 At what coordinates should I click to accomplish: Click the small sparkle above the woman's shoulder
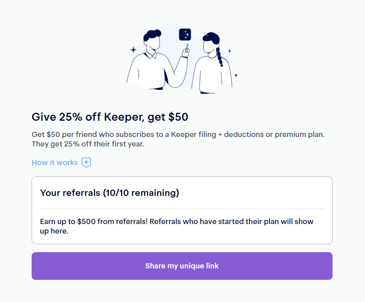coord(229,51)
